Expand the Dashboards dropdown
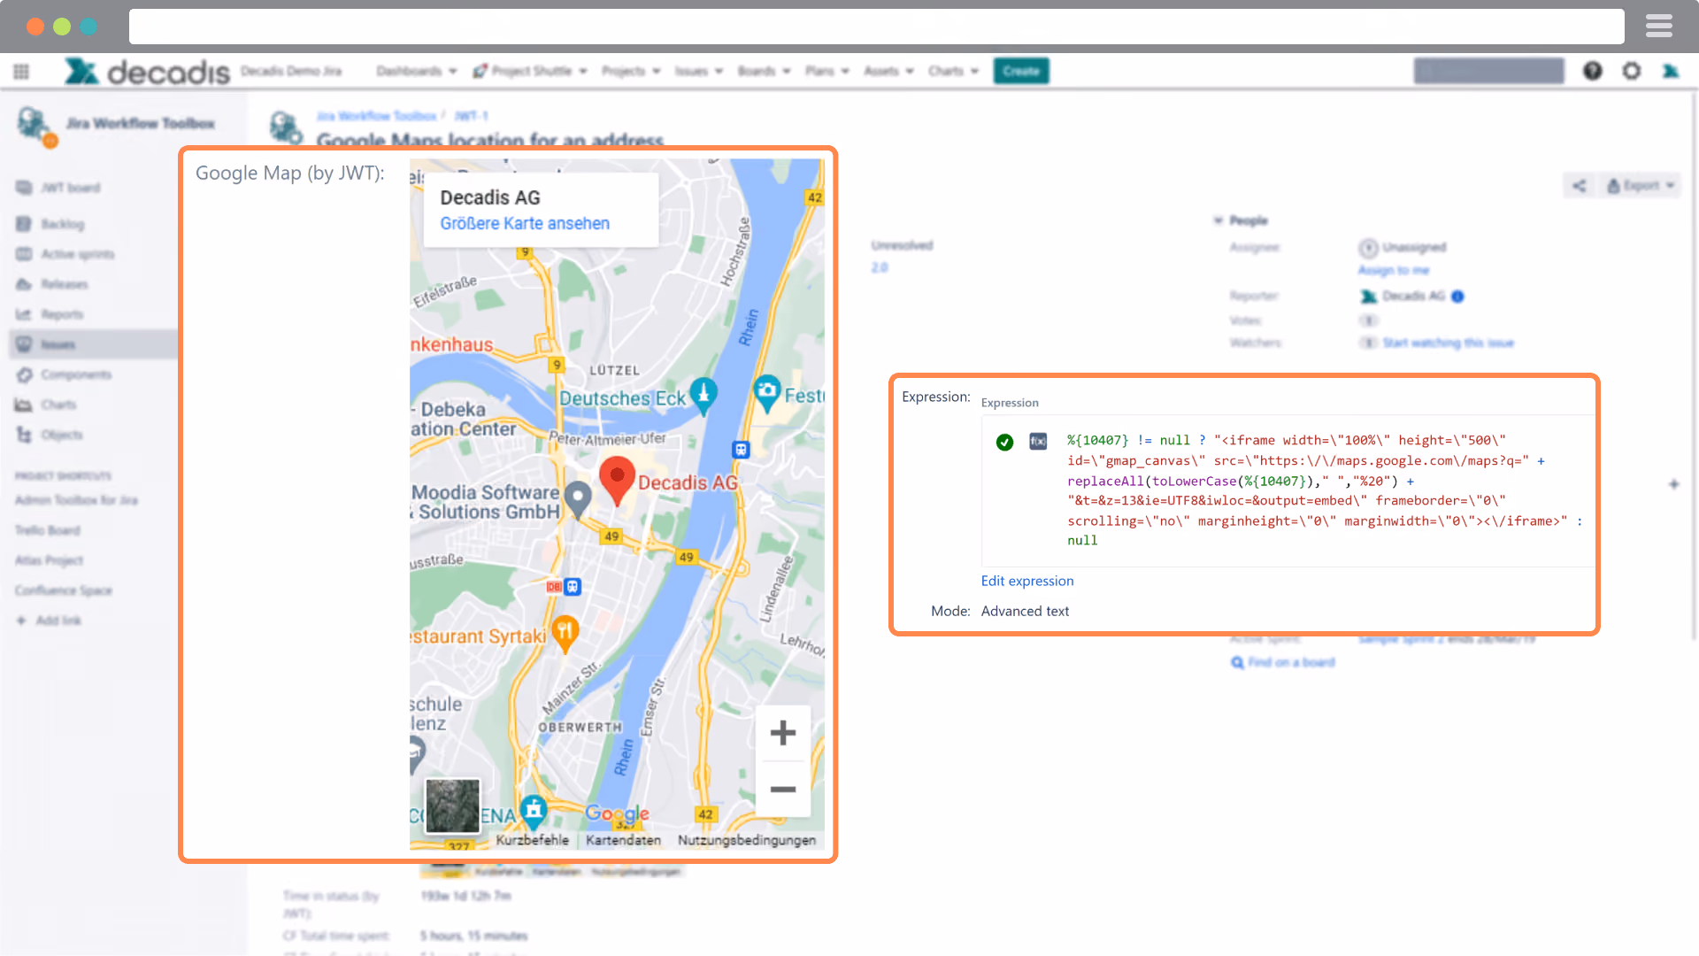1699x956 pixels. point(416,71)
